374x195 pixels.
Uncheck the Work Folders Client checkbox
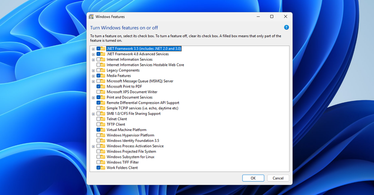[x=98, y=167]
